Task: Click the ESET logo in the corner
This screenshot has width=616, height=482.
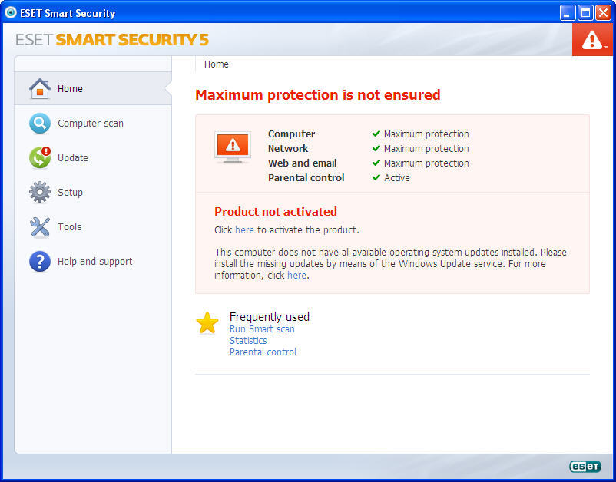Action: point(585,466)
